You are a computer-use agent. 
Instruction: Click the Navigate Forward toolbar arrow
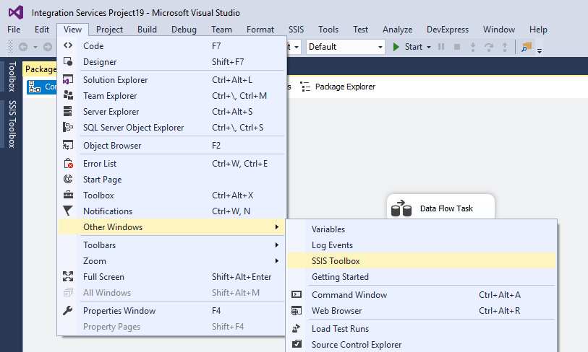pyautogui.click(x=48, y=47)
